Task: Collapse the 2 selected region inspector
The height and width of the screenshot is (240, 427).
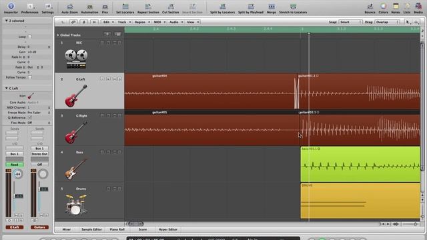Action: pos(6,21)
